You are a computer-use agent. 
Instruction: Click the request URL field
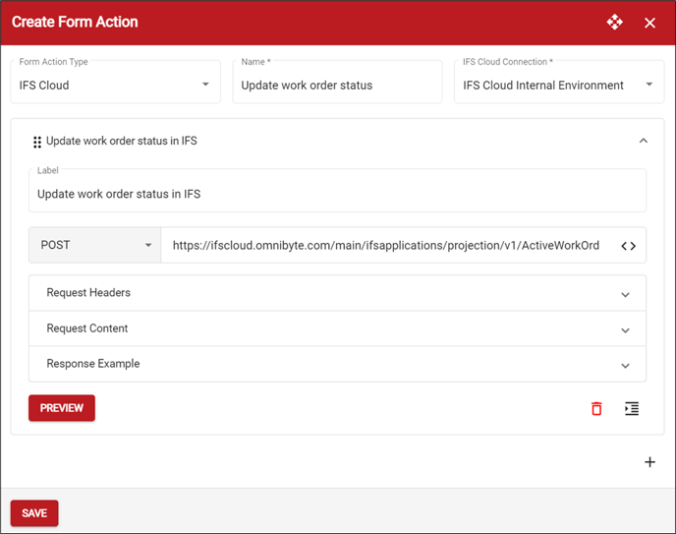(x=386, y=245)
